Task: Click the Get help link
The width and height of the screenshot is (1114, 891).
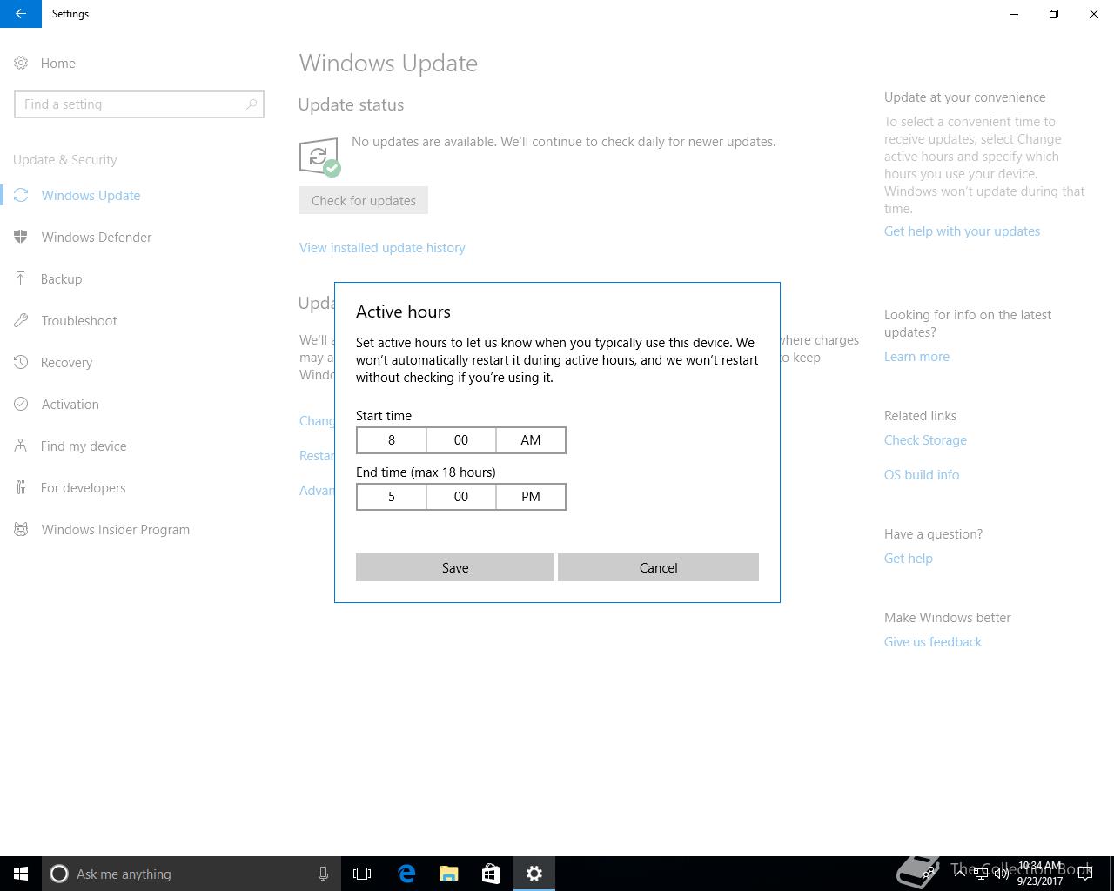Action: 908,559
